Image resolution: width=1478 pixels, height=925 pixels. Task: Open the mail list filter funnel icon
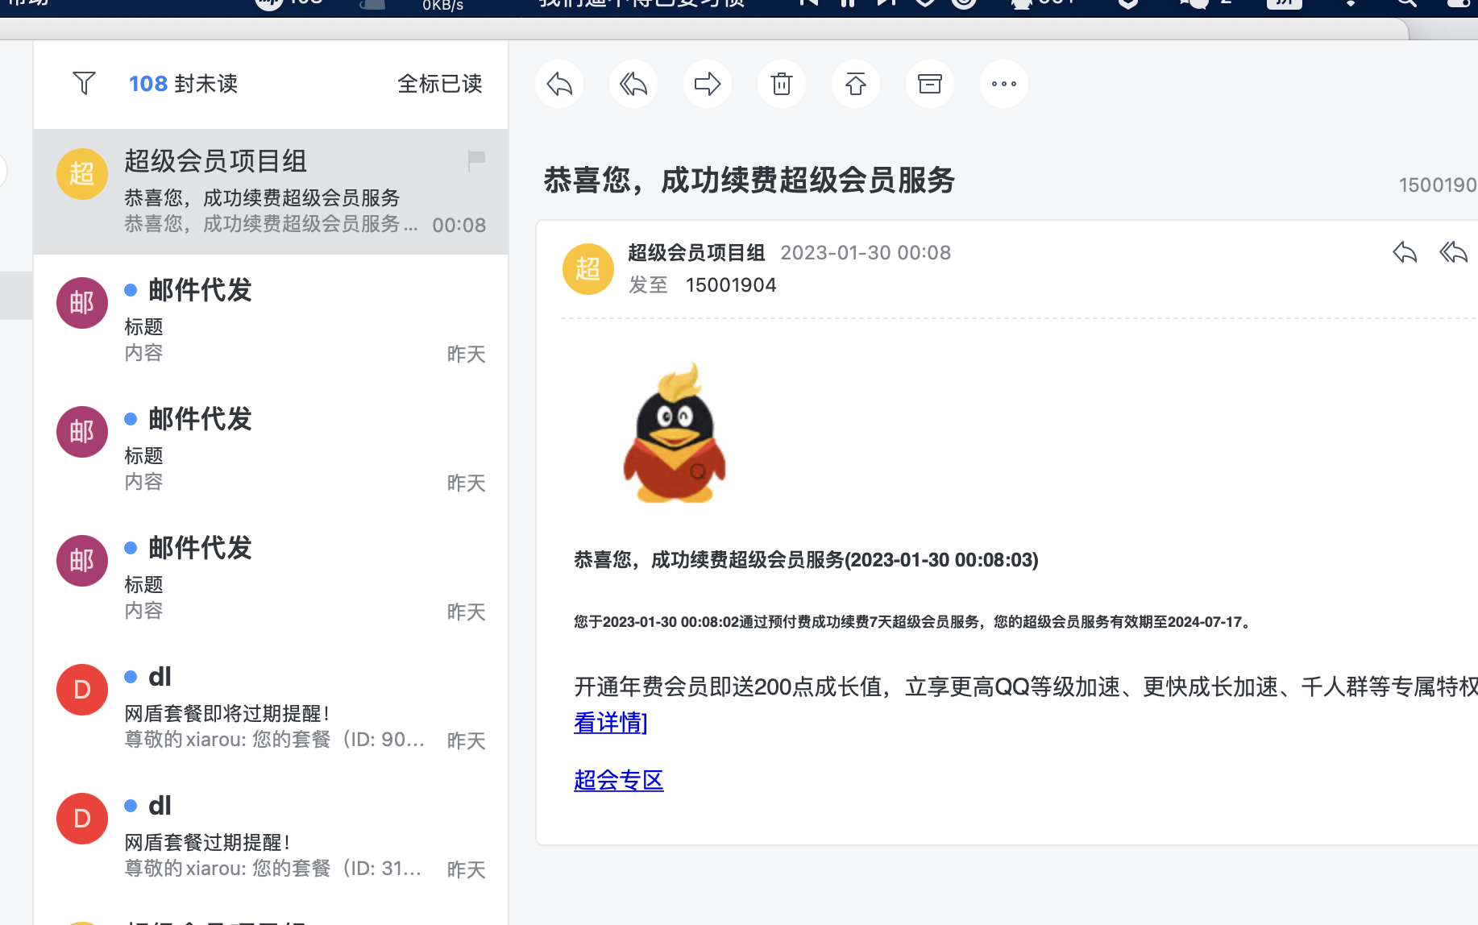(84, 83)
